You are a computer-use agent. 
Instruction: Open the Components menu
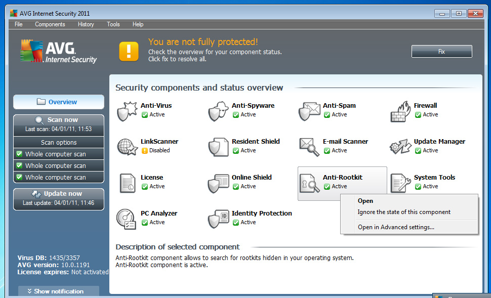50,24
